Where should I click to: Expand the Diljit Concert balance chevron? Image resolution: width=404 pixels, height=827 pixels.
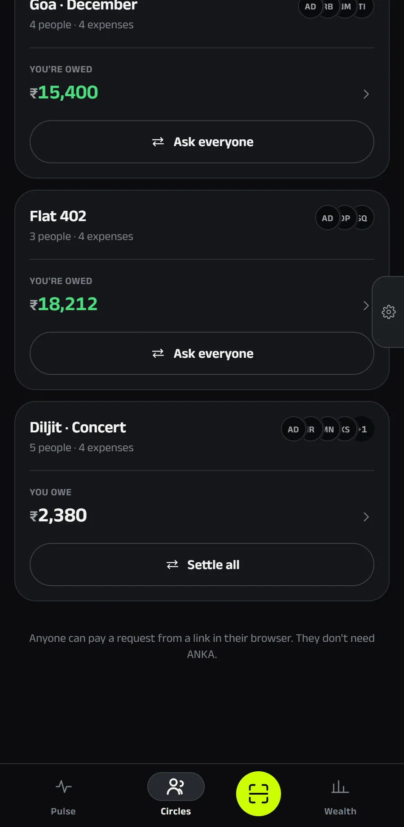(366, 517)
